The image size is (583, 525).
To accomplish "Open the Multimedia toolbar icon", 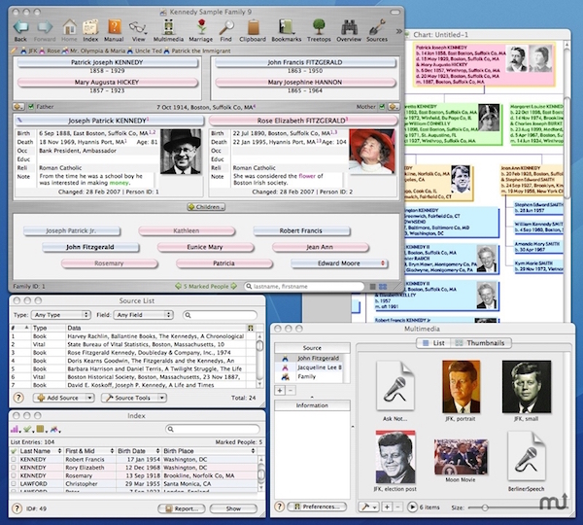I will pyautogui.click(x=167, y=26).
